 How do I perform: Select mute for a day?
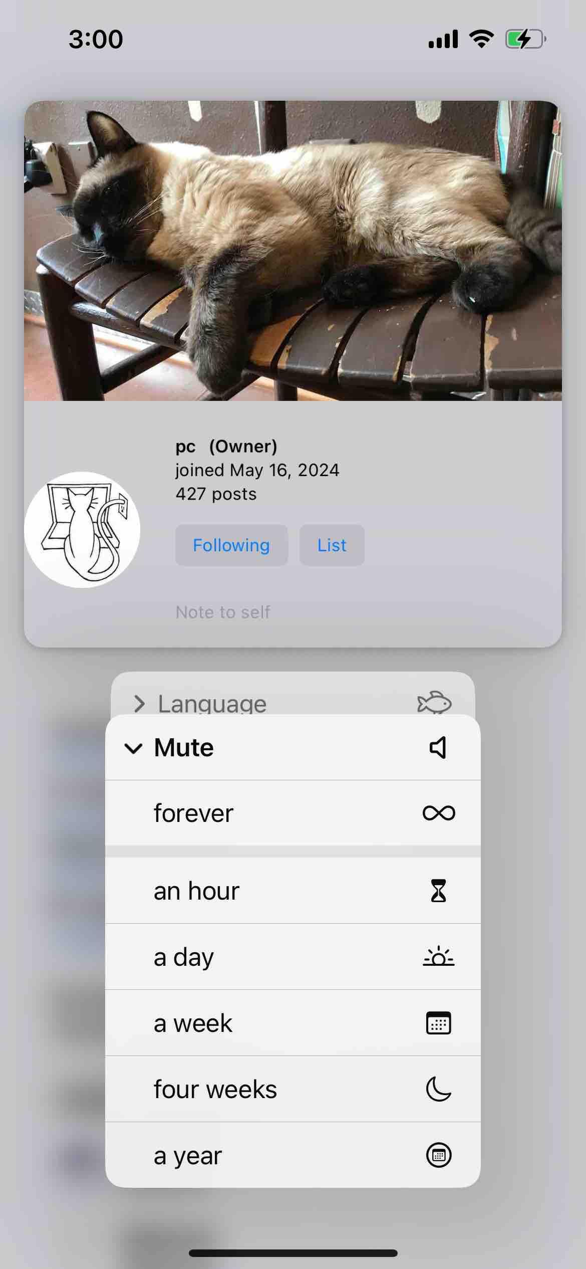coord(293,957)
